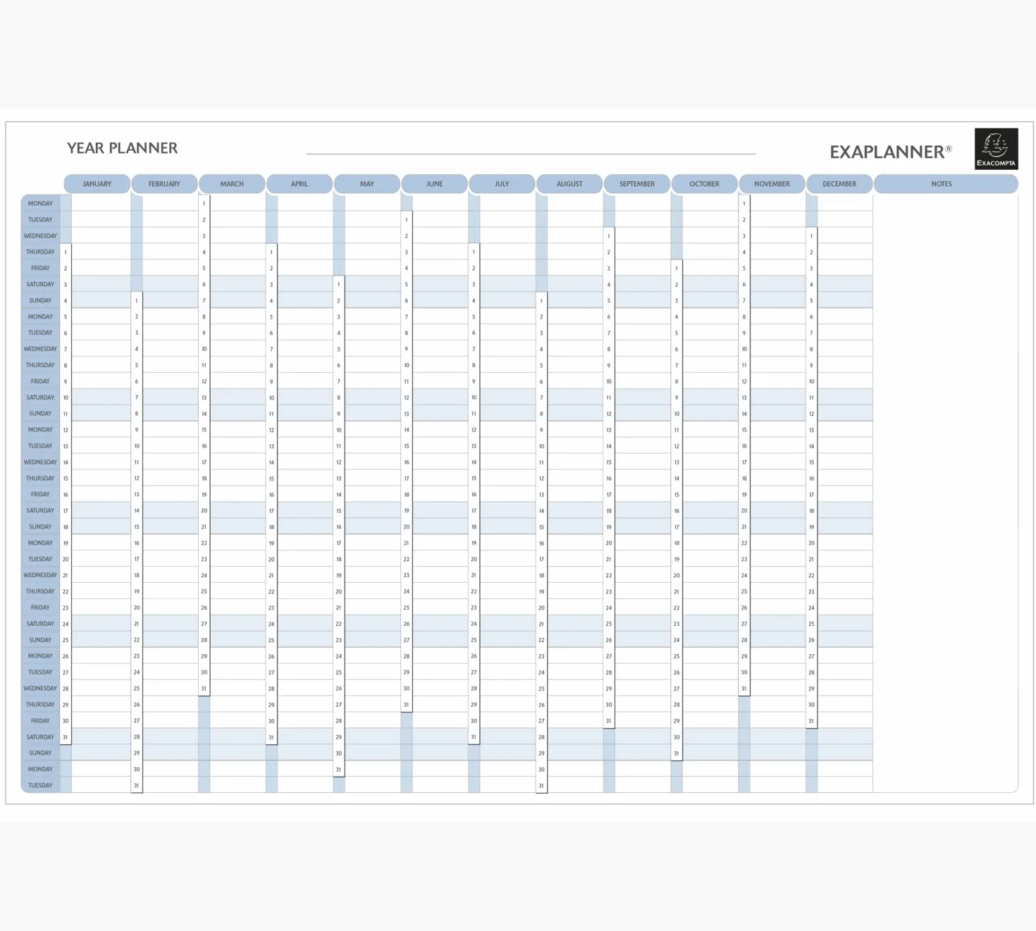The height and width of the screenshot is (931, 1036).
Task: Select the MAY month header
Action: pyautogui.click(x=367, y=184)
